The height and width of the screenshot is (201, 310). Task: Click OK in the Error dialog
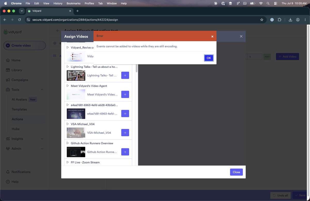[x=209, y=58]
